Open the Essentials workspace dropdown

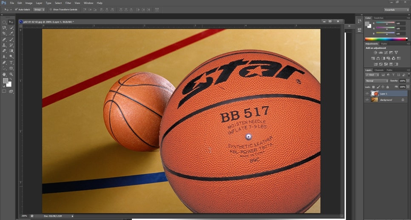[396, 10]
